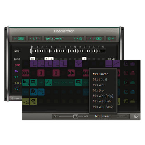This screenshot has width=145, height=145.
Task: Go to next step length after 1/4
Action: coord(39,38)
